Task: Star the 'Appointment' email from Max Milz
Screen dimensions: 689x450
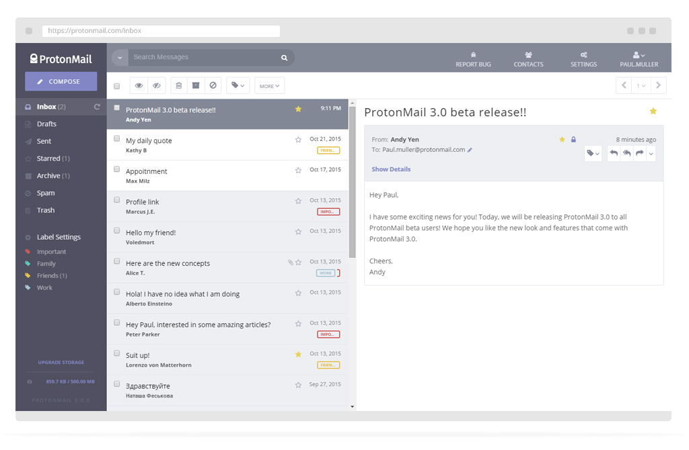Action: [298, 170]
